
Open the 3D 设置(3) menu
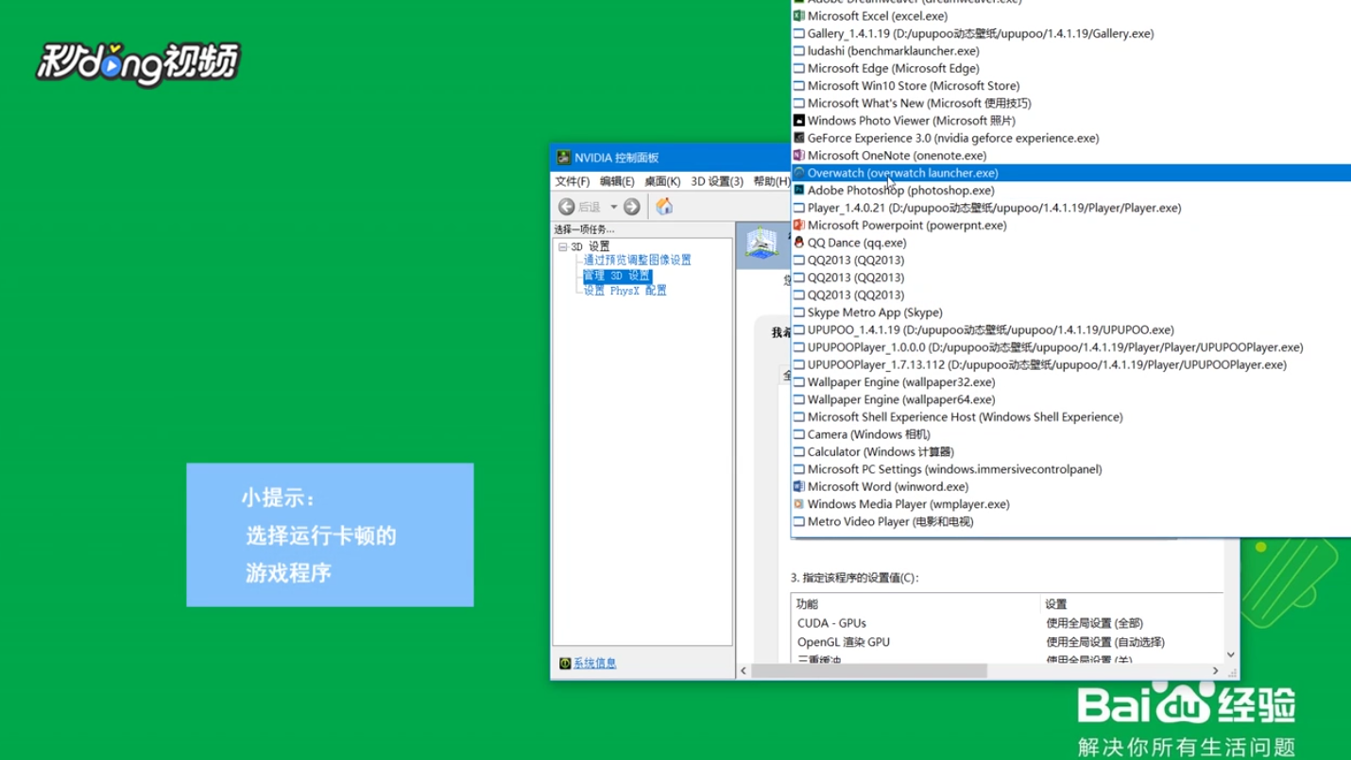tap(717, 181)
